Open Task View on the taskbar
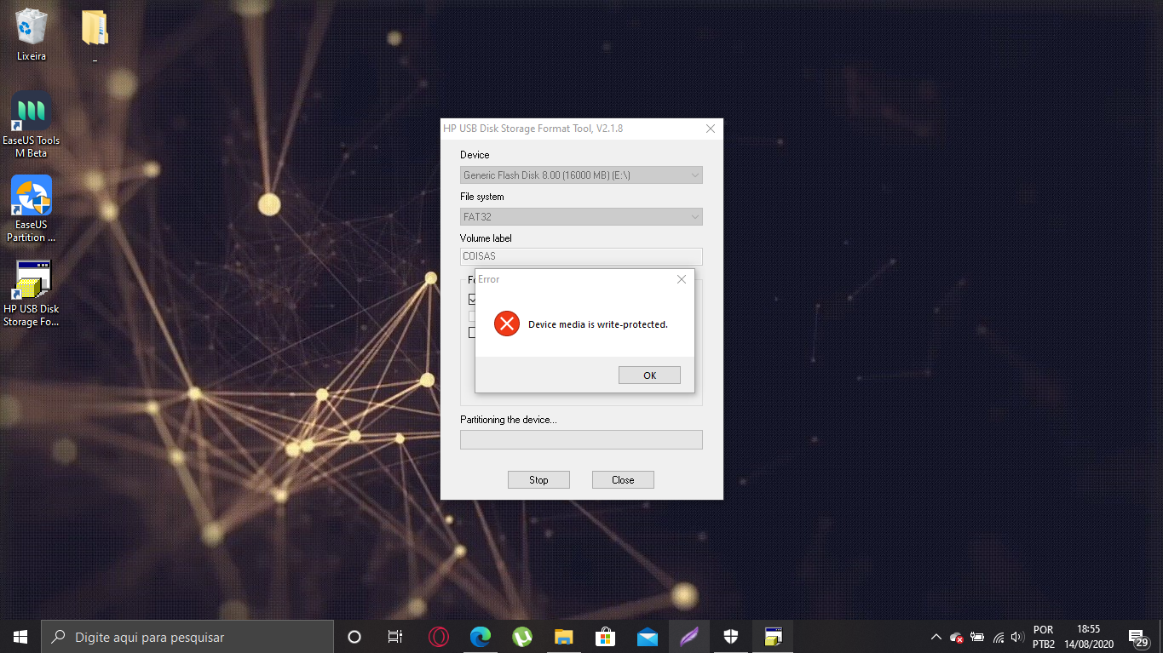Viewport: 1163px width, 653px height. coord(395,637)
